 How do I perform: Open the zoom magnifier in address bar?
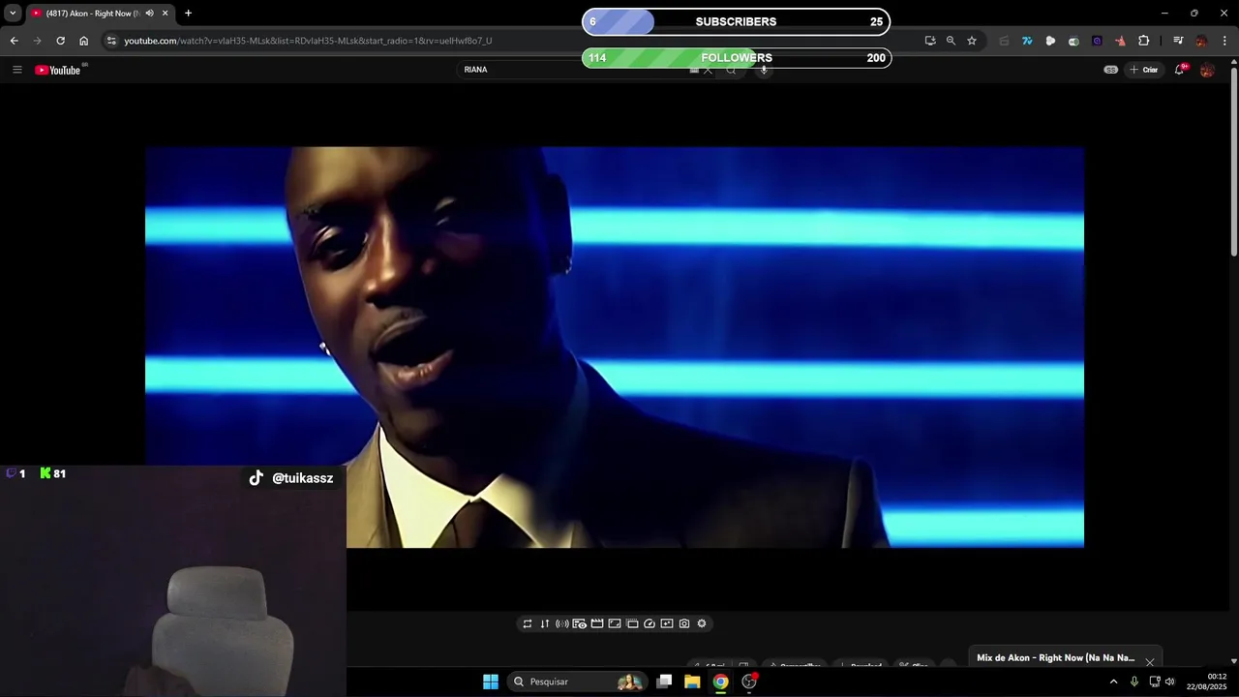[x=951, y=41]
